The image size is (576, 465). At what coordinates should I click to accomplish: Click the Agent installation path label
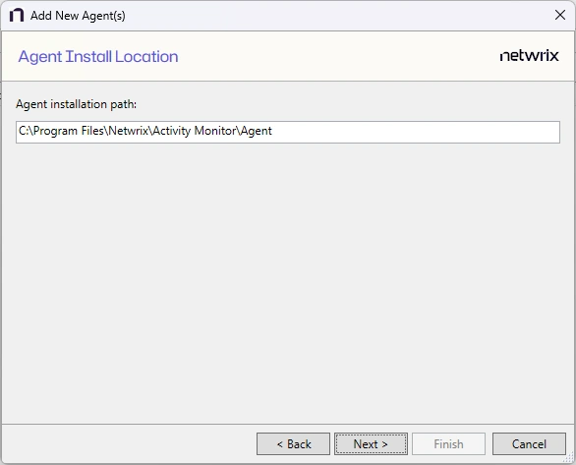point(76,104)
